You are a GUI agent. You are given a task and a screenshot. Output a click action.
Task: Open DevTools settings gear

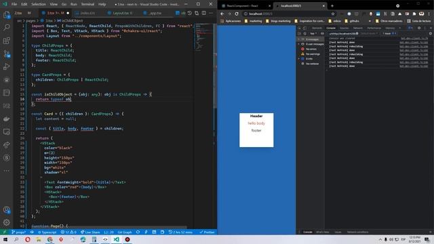(419, 28)
